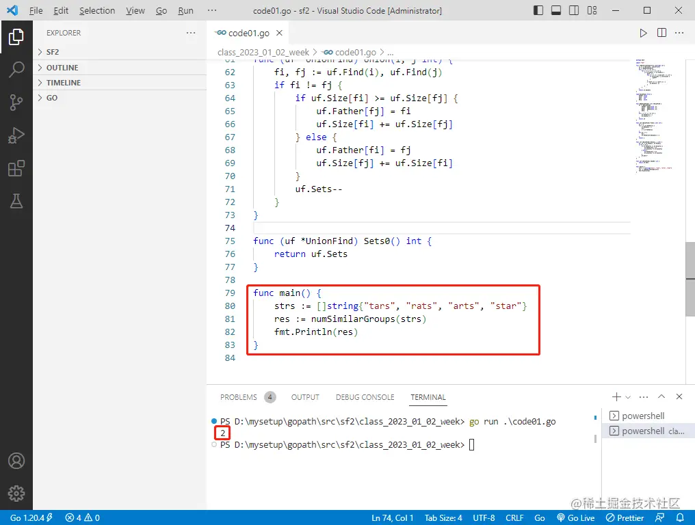The width and height of the screenshot is (695, 525).
Task: Expand the OUTLINE section
Action: (x=120, y=68)
